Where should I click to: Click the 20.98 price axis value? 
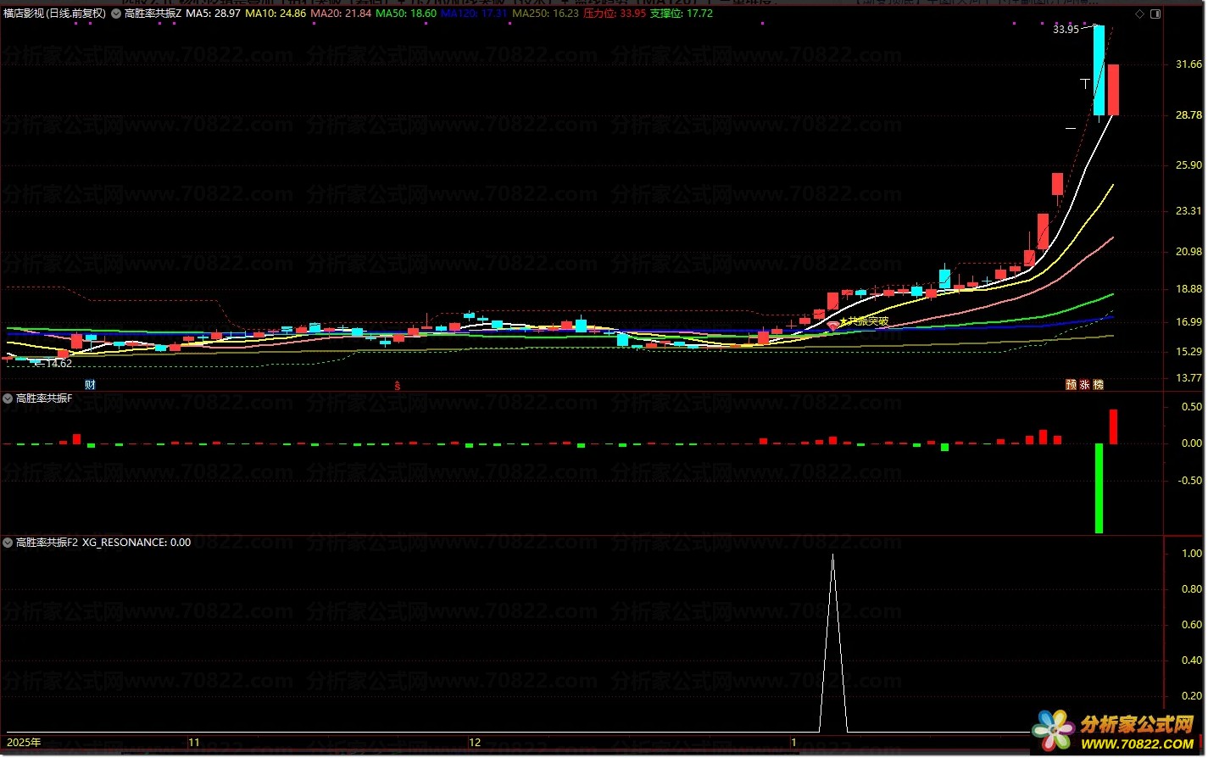1190,251
